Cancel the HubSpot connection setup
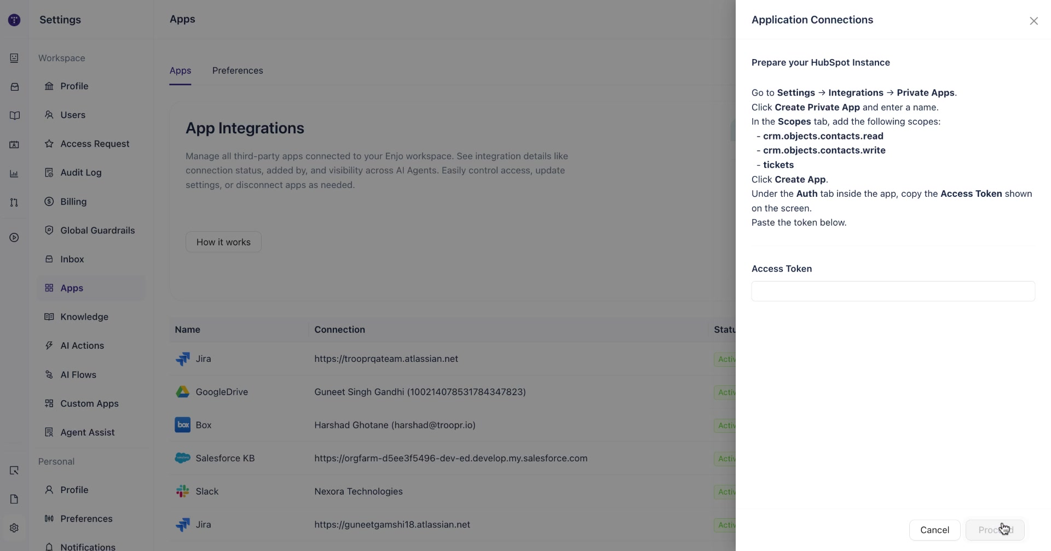The width and height of the screenshot is (1051, 551). [x=934, y=530]
